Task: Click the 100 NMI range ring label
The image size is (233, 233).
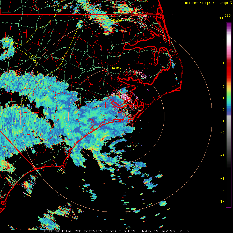Action: pyautogui.click(x=116, y=20)
